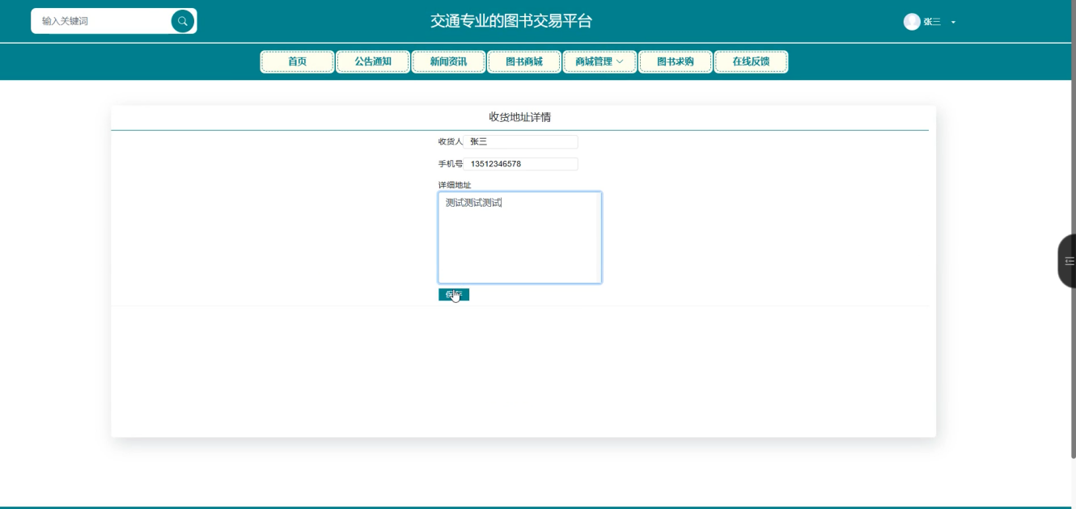
Task: Click the 手机号 input field
Action: tap(521, 164)
